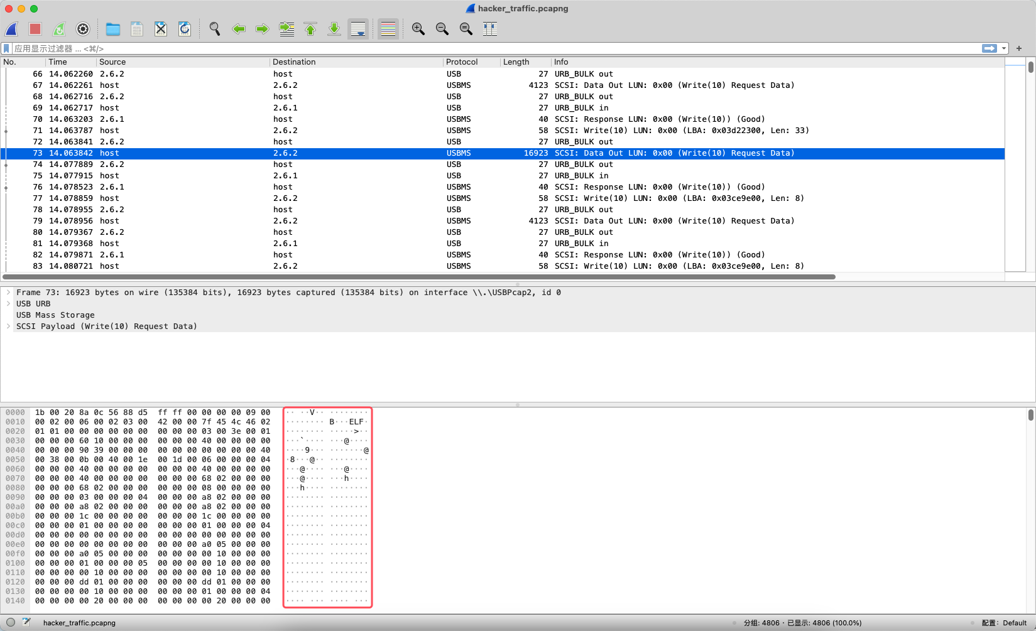Open a capture file folder icon
Screen dimensions: 1036x631
coord(113,29)
